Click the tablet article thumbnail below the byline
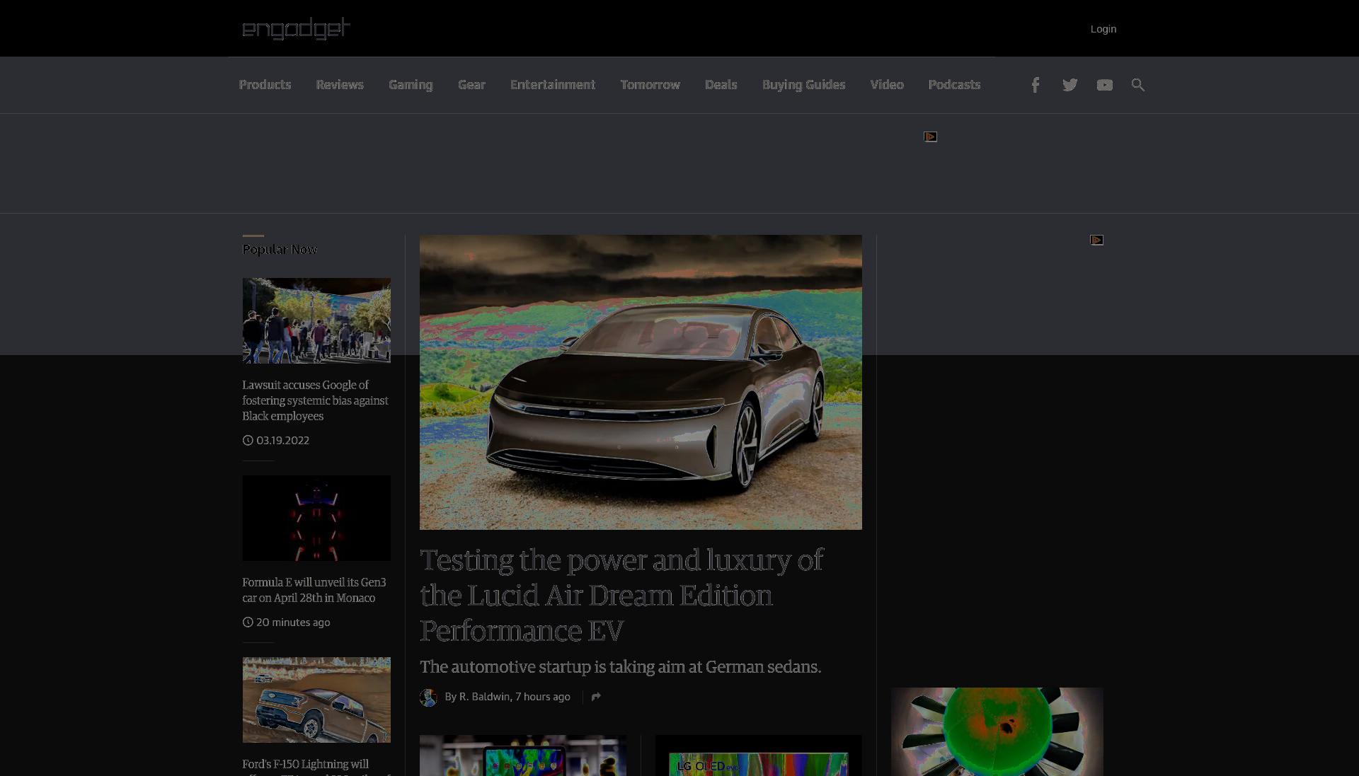Screen dimensions: 1359x776 (523, 755)
